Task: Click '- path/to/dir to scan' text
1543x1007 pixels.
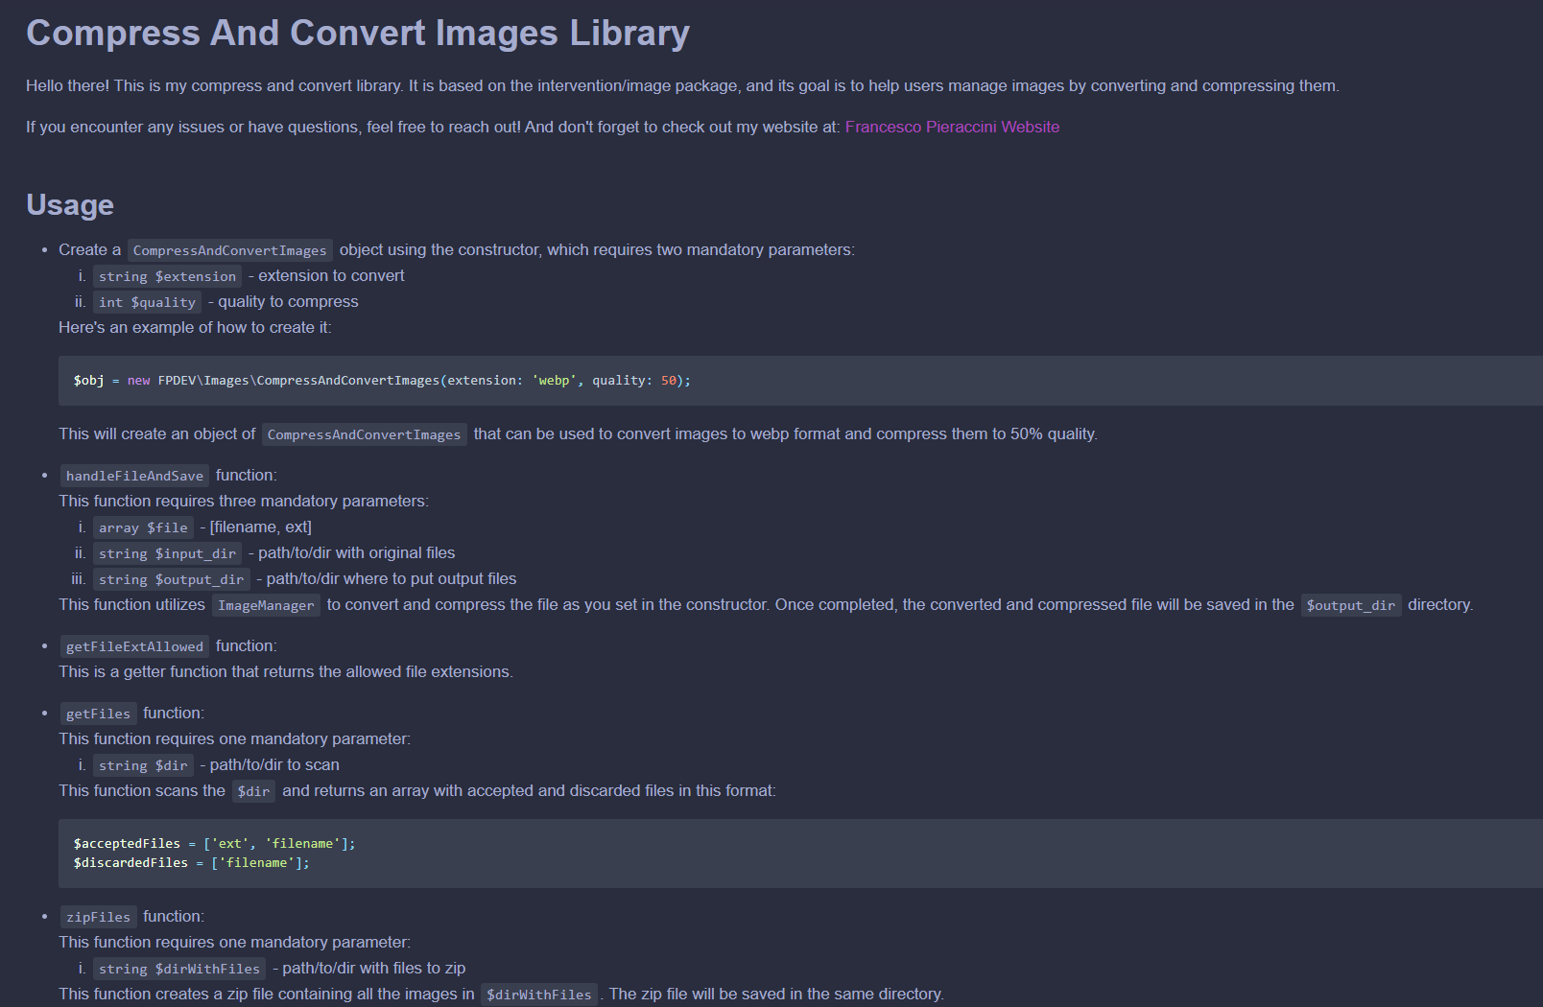Action: [x=270, y=765]
